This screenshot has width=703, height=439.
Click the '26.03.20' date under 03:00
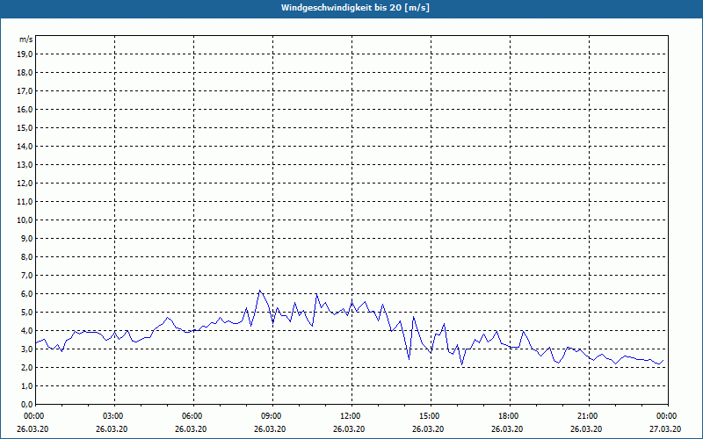tap(112, 429)
